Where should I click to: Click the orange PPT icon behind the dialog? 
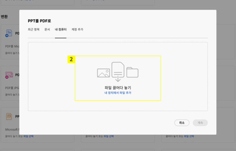9,117
